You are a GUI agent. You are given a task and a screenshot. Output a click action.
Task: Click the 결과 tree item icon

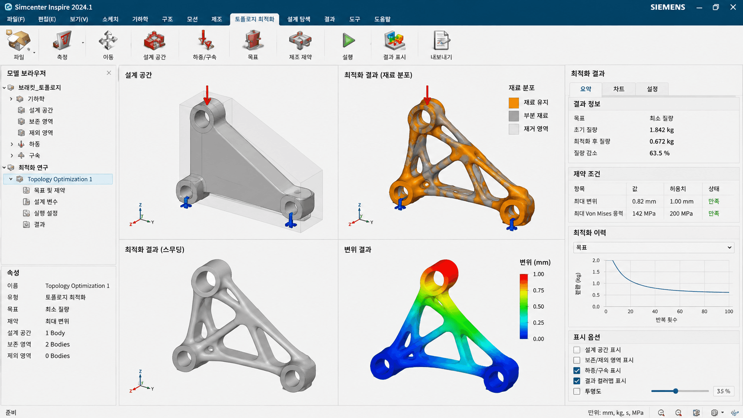[27, 224]
